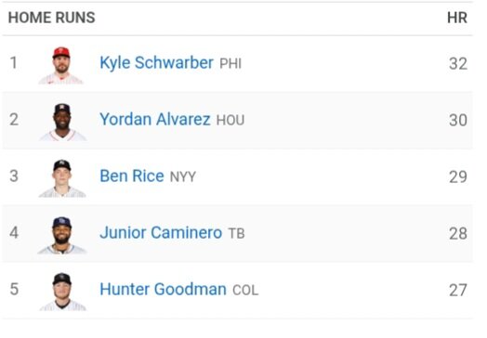Click Goodman's home run total 27
The width and height of the screenshot is (487, 338).
tap(458, 291)
